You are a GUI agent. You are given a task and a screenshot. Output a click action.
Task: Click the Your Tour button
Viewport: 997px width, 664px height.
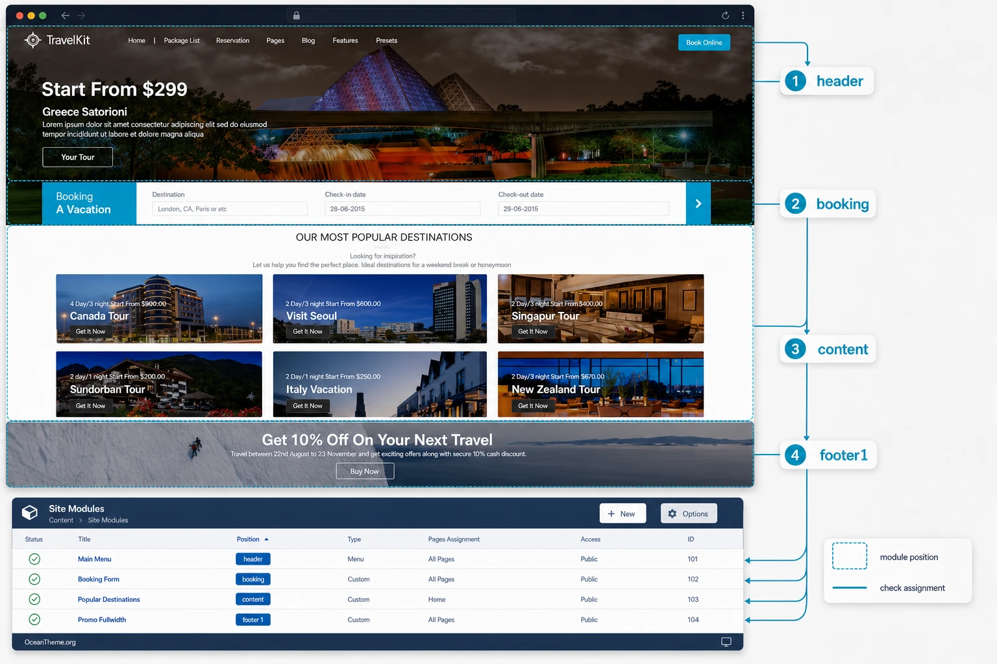coord(78,157)
